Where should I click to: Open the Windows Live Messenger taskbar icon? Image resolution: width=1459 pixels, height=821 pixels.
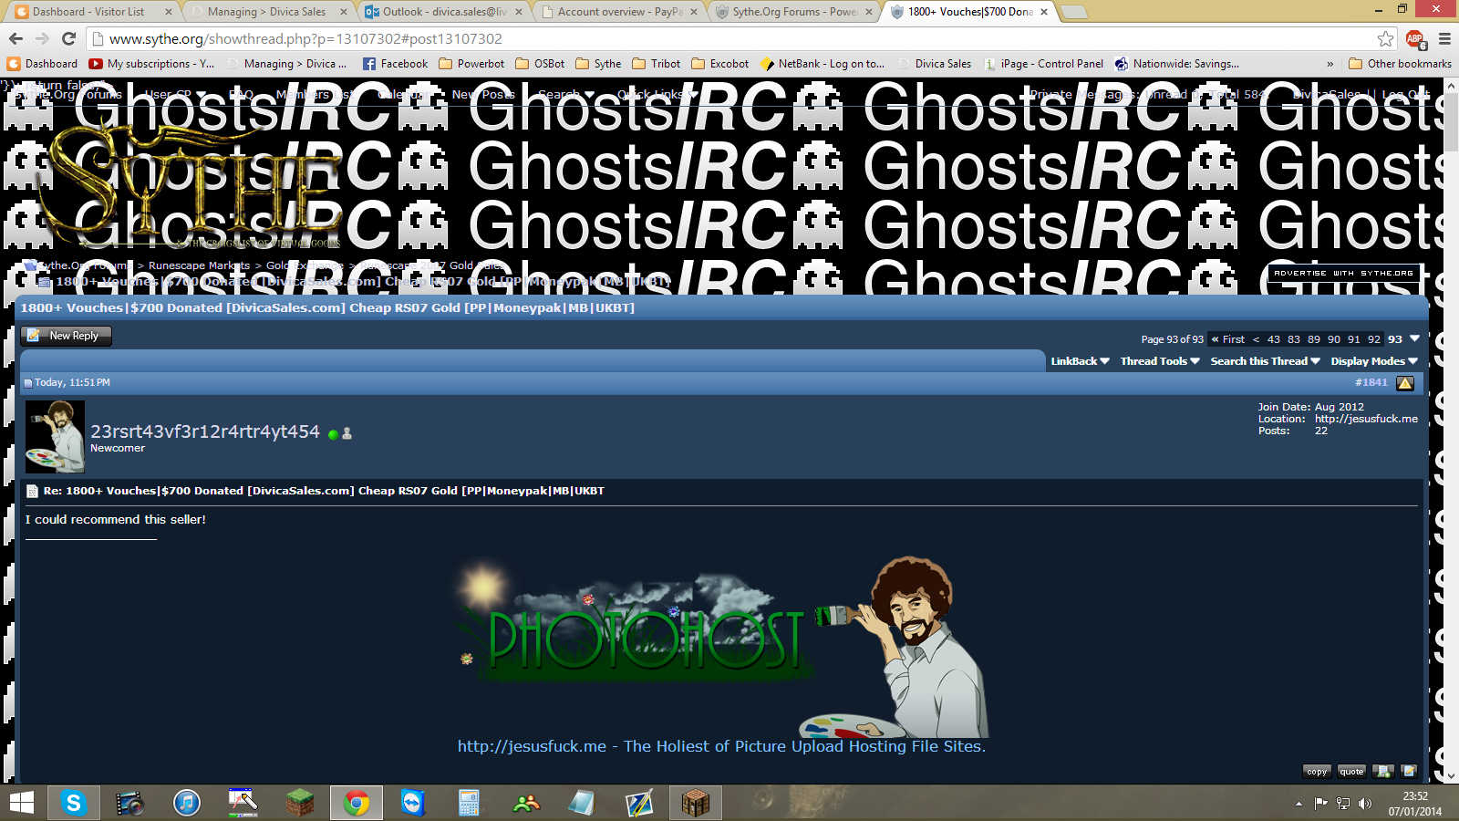(x=526, y=803)
